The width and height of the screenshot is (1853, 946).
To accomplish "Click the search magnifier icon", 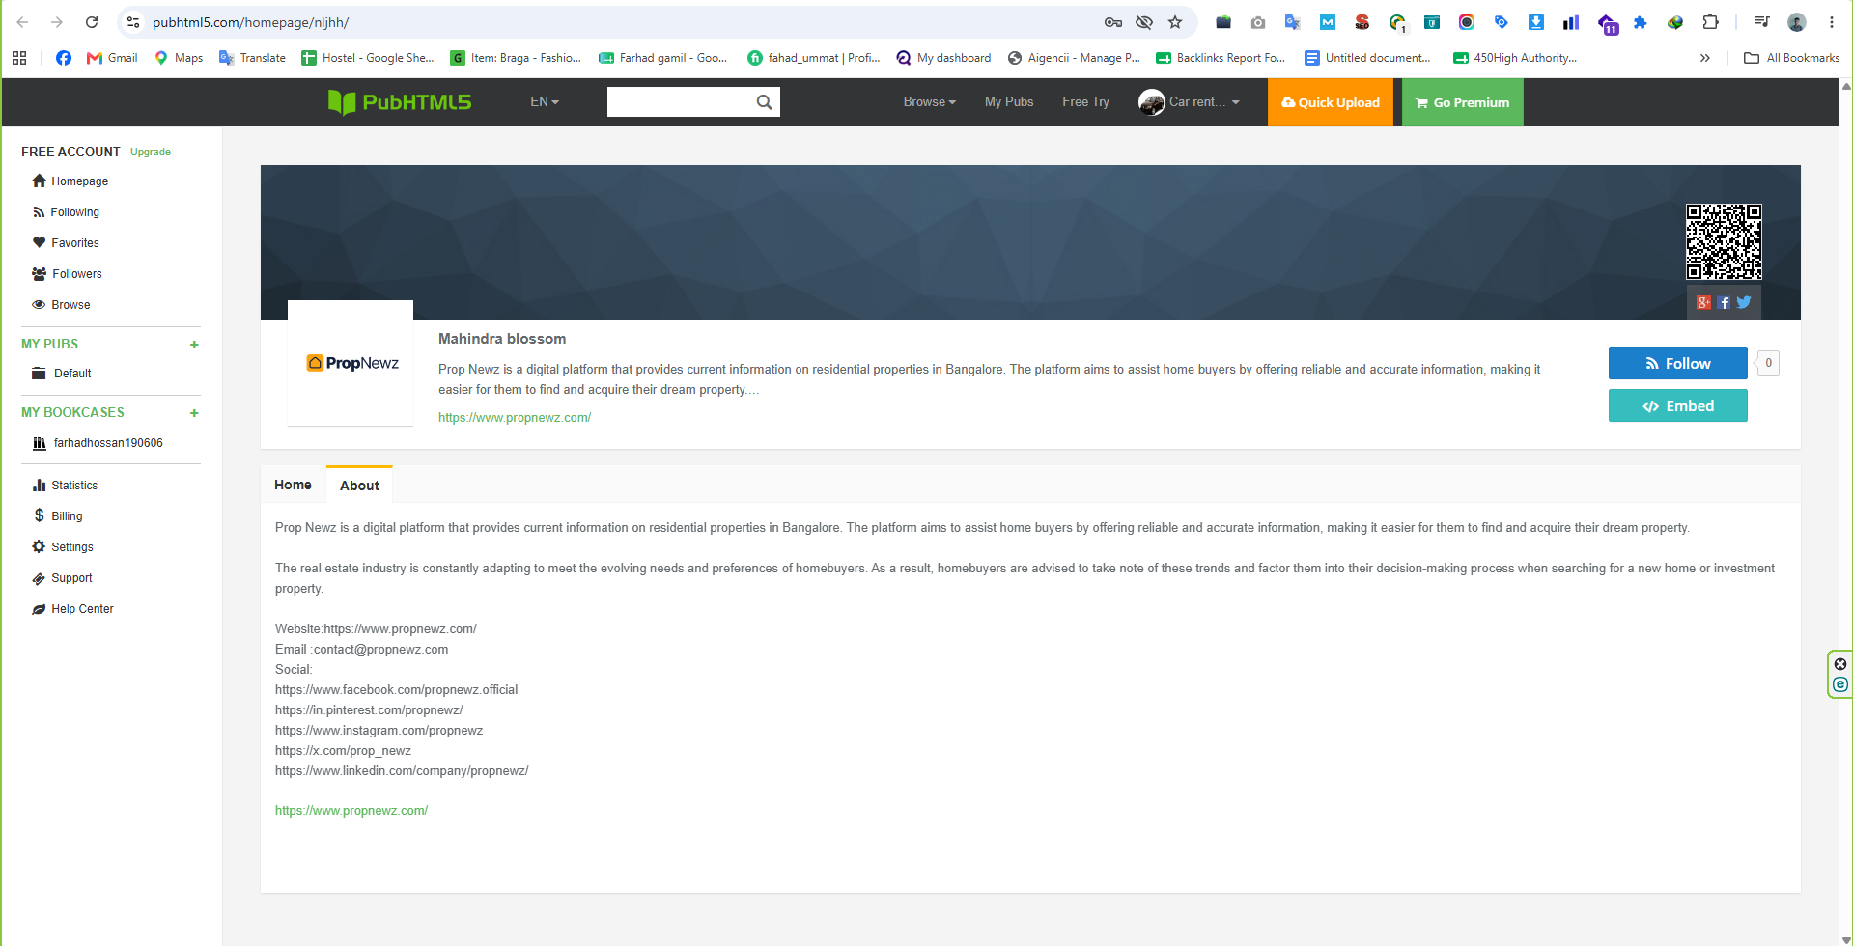I will coord(764,102).
